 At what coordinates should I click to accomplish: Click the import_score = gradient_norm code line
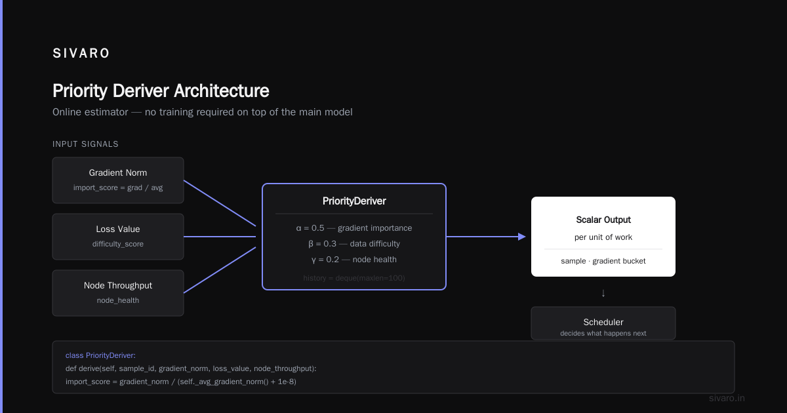tap(181, 382)
